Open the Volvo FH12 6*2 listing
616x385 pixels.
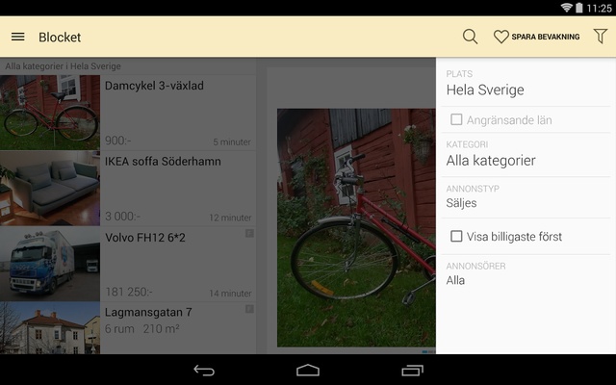point(128,264)
